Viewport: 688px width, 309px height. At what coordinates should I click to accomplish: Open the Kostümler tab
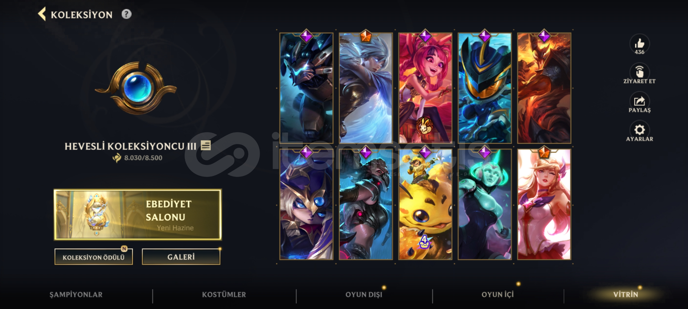pos(224,294)
